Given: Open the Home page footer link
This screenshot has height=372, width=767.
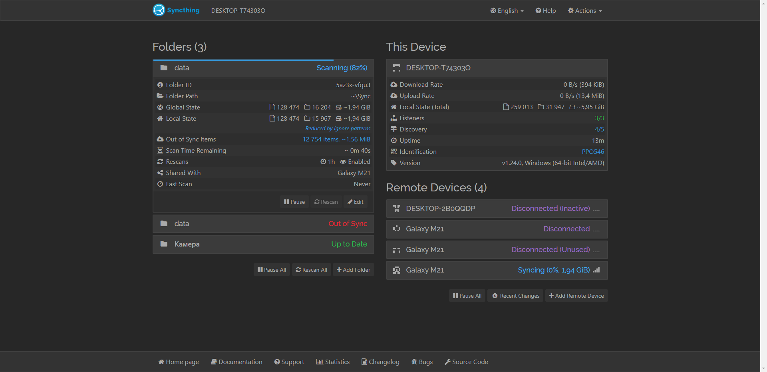Looking at the screenshot, I should tap(179, 362).
